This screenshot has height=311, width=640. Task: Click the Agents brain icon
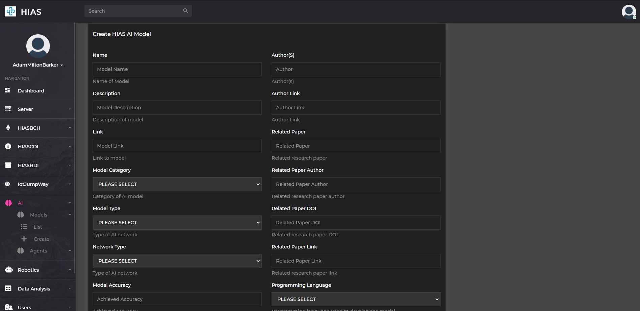tap(21, 250)
